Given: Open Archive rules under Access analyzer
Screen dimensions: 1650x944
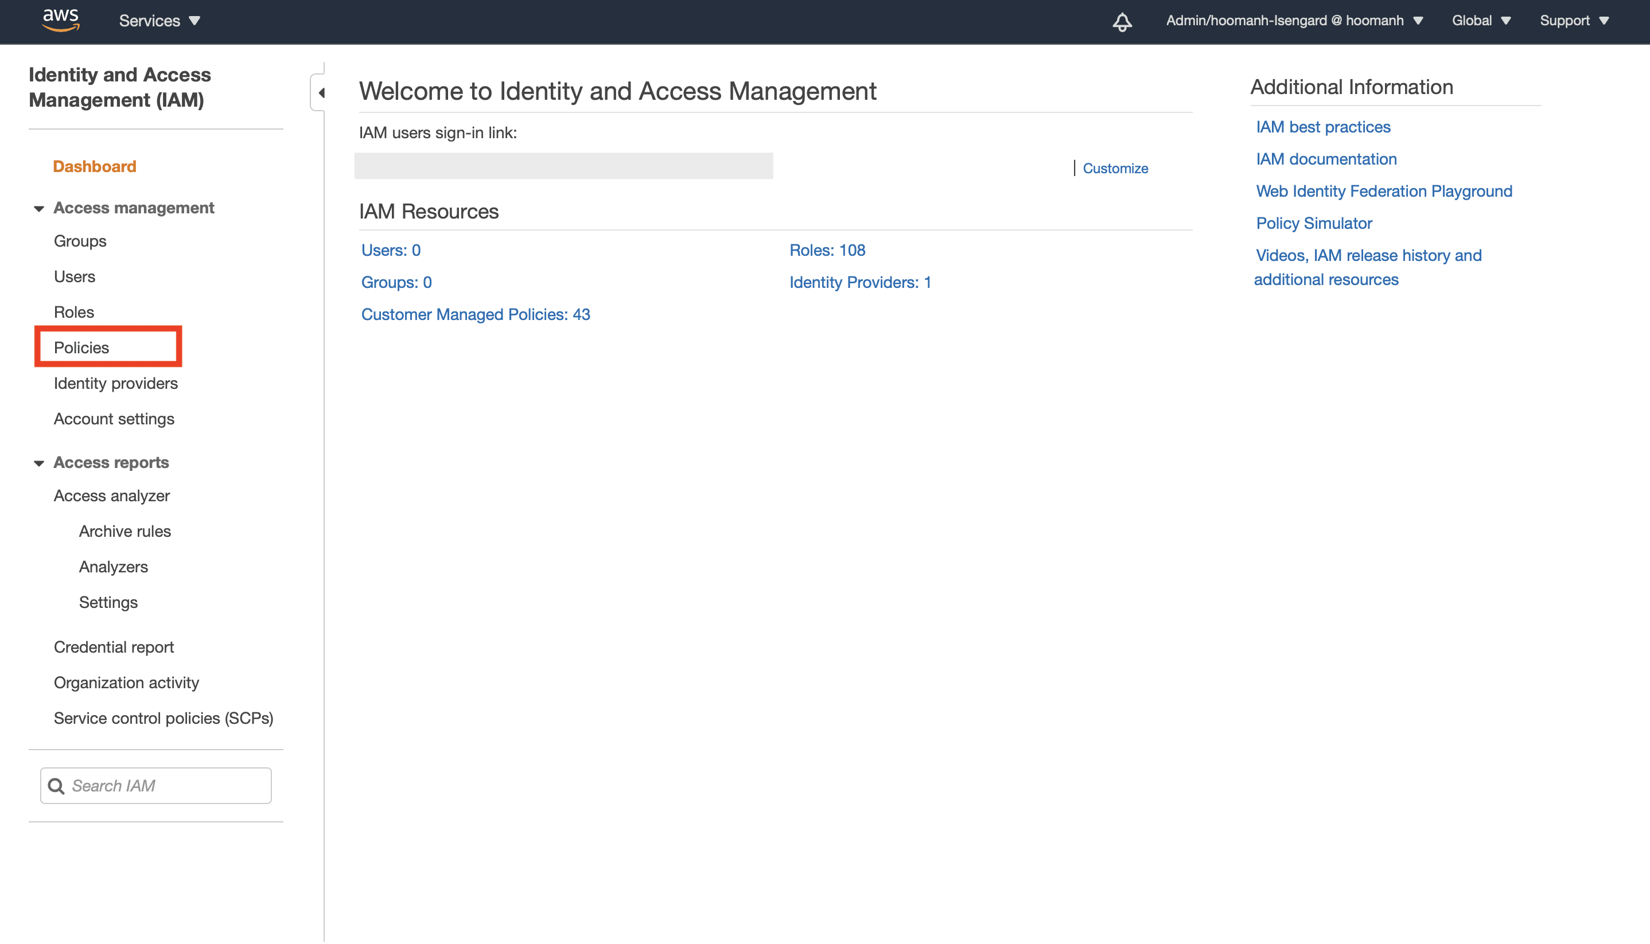Looking at the screenshot, I should point(125,531).
